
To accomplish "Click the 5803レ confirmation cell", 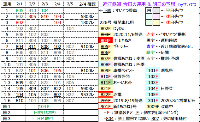I will [87, 16].
